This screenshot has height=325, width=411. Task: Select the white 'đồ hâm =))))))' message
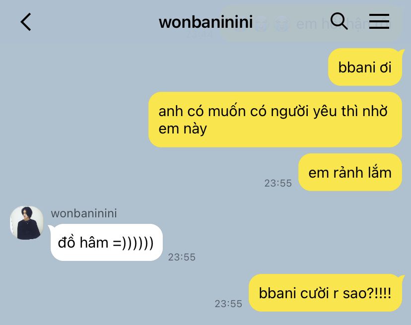106,243
